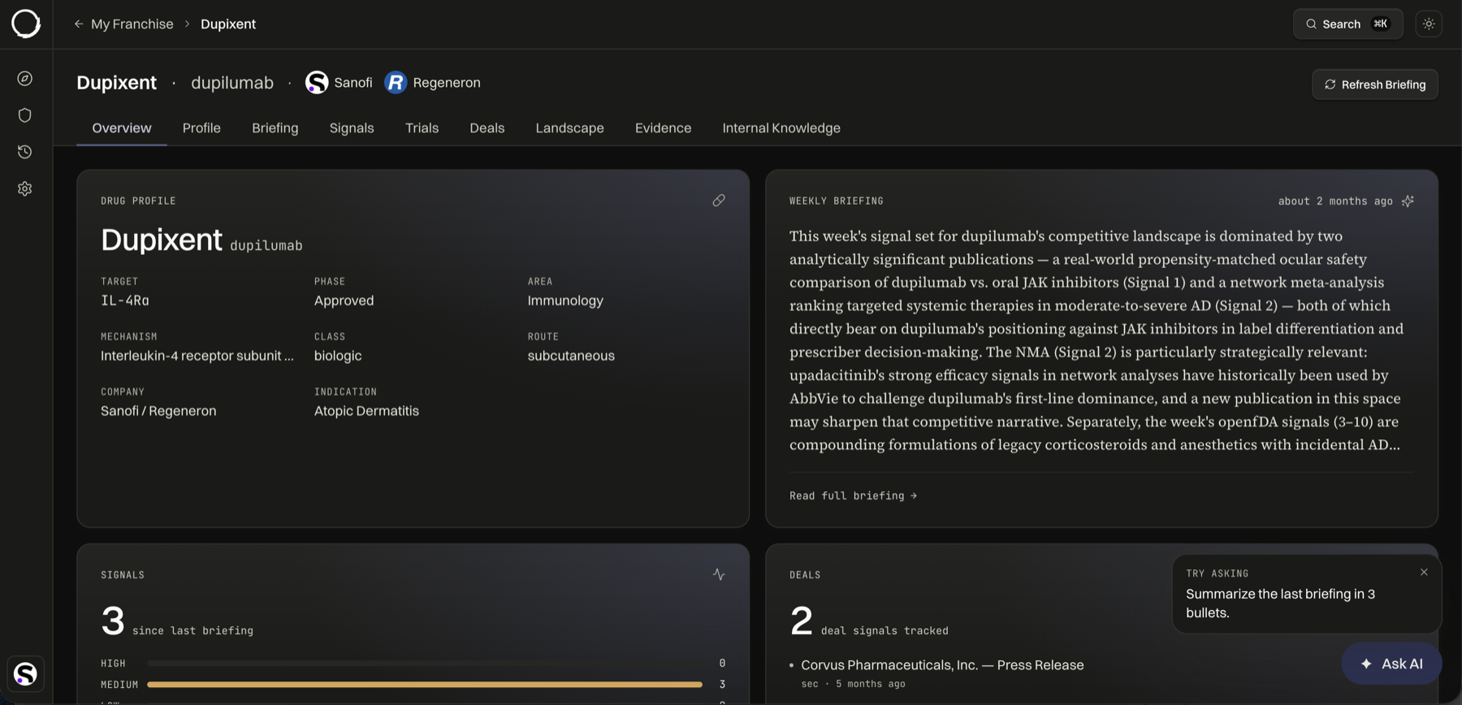Open the Trials tab
This screenshot has height=705, width=1462.
pyautogui.click(x=422, y=128)
